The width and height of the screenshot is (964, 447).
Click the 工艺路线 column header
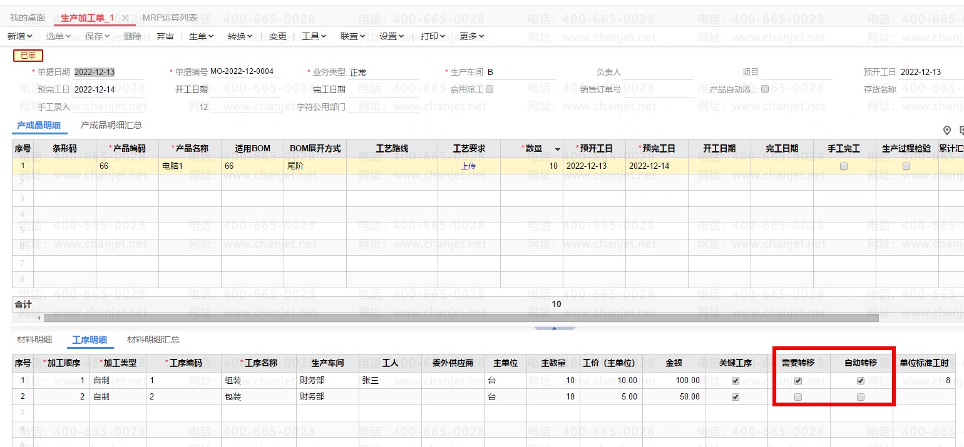(x=392, y=149)
